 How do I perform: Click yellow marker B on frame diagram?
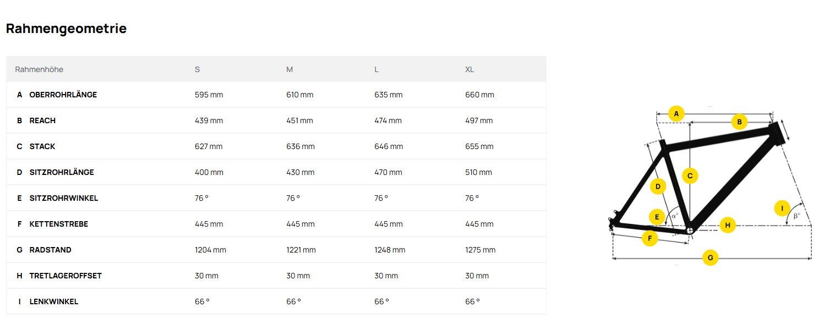point(739,122)
